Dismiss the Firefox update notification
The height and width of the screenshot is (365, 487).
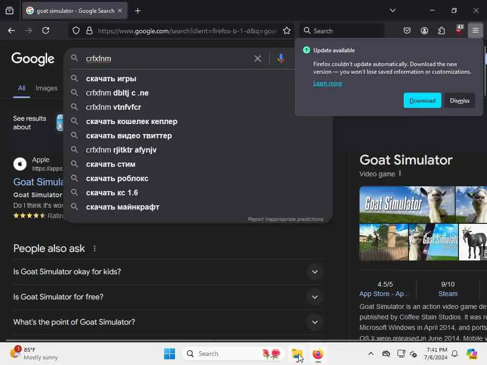point(459,101)
